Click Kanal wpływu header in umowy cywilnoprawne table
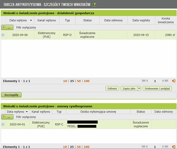 (41, 111)
